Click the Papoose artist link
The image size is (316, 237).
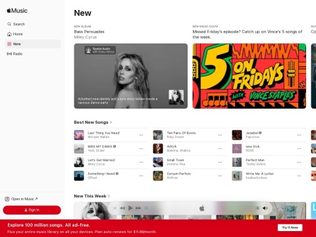coord(252,137)
